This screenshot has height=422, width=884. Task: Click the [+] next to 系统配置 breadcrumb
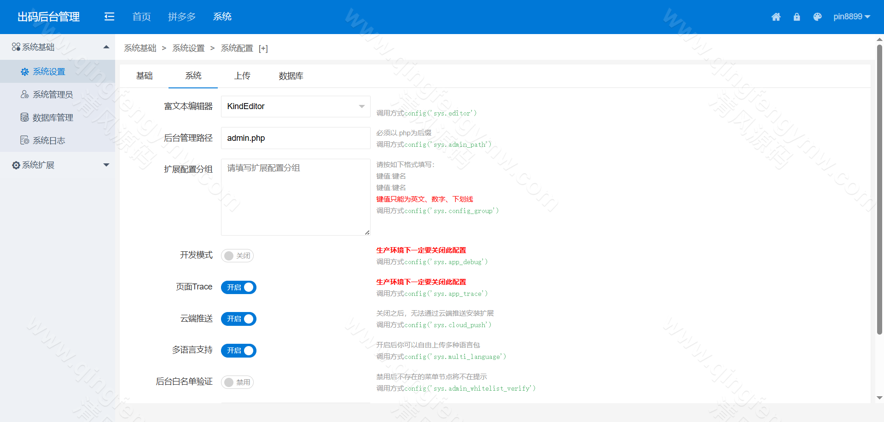263,48
